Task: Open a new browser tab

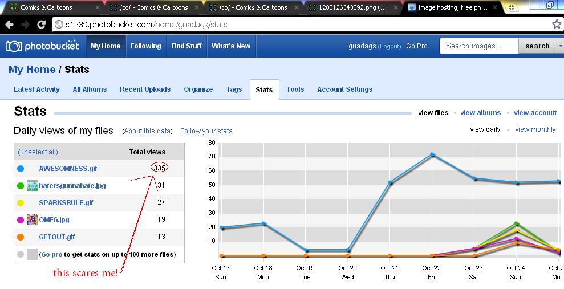Action: [x=511, y=7]
